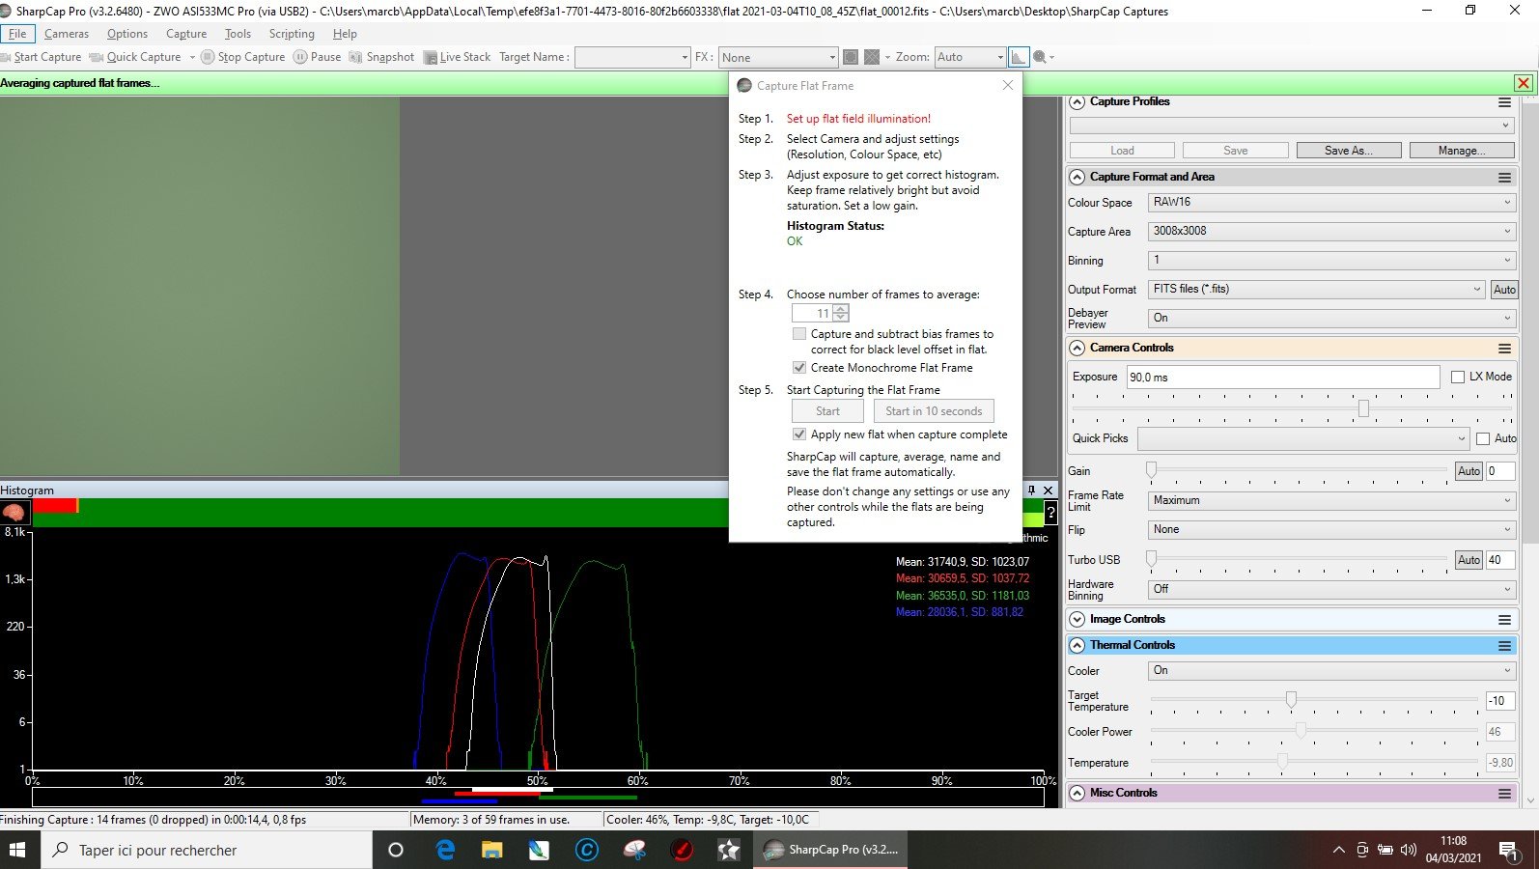Toggle the image histogram toolbar icon

1019,57
